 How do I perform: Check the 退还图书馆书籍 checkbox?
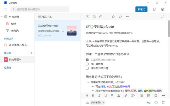pyautogui.click(x=87, y=68)
